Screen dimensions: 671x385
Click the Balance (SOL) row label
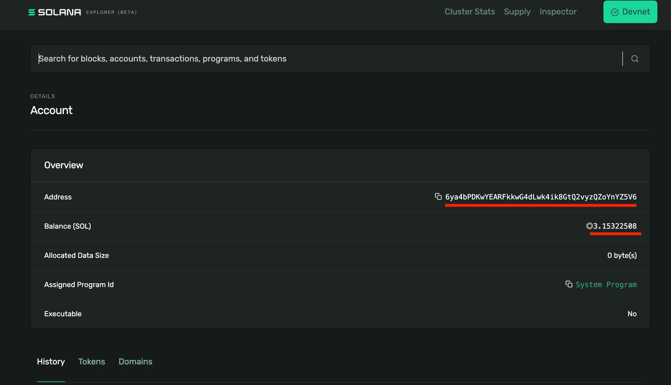(68, 226)
